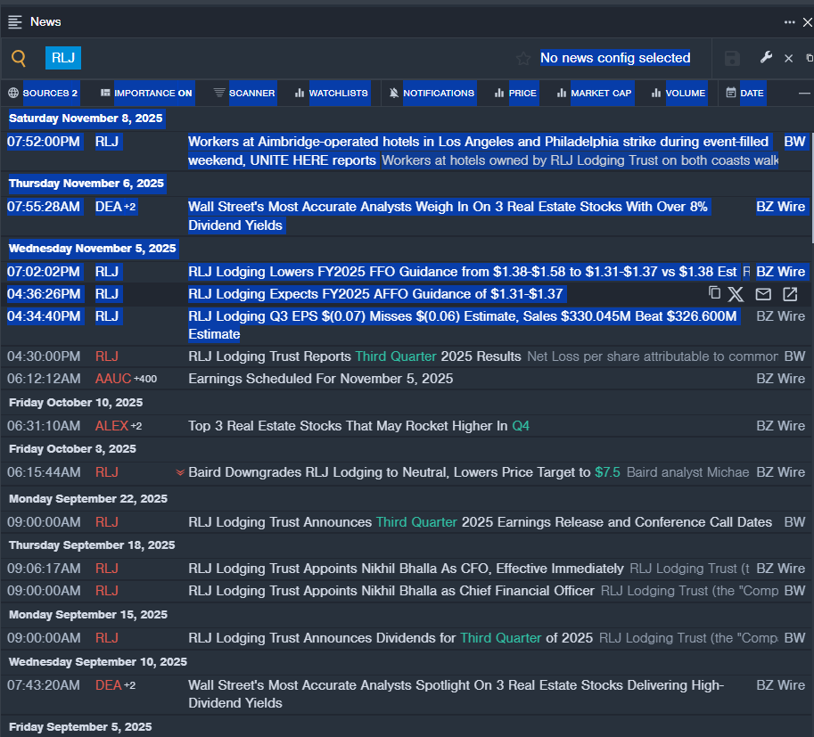Share the AFFO Guidance story on X
Viewport: 814px width, 737px height.
pos(736,294)
